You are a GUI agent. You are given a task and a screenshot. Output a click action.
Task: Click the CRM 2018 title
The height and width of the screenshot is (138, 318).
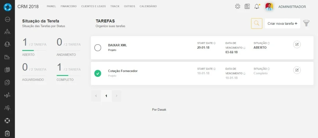[28, 7]
